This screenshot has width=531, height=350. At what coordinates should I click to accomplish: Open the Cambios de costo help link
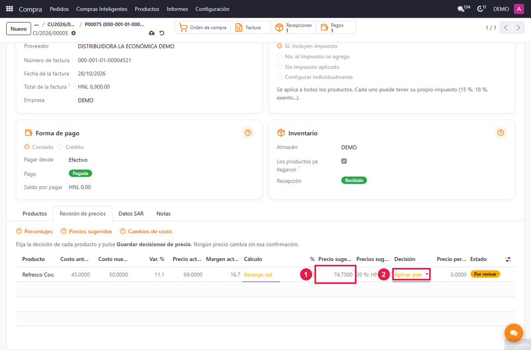coord(146,231)
